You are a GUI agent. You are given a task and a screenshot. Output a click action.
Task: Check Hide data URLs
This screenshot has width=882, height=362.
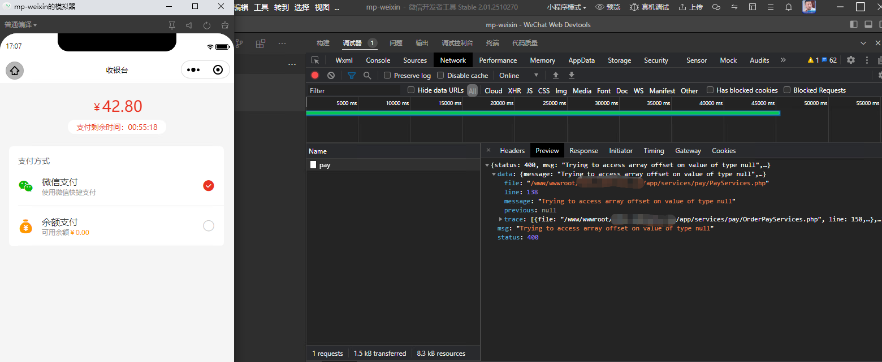click(411, 90)
